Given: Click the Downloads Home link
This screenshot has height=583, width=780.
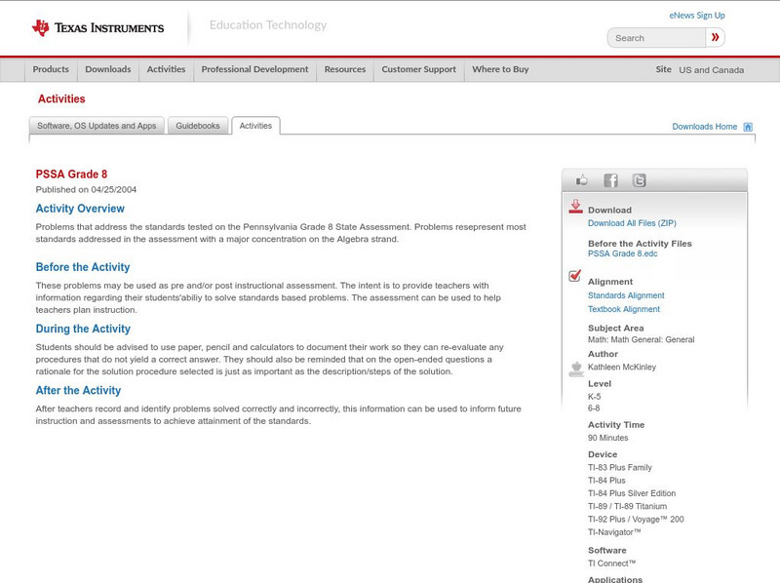Looking at the screenshot, I should (x=704, y=127).
